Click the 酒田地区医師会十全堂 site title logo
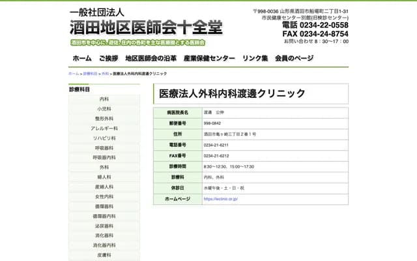 pos(146,27)
